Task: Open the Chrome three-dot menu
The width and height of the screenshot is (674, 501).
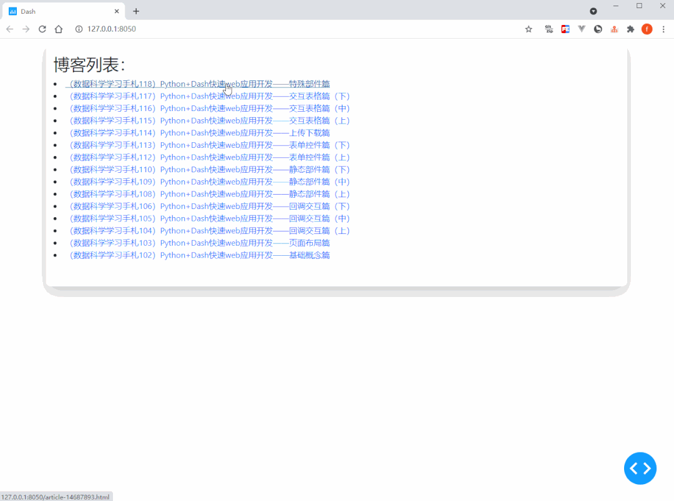Action: (x=663, y=29)
